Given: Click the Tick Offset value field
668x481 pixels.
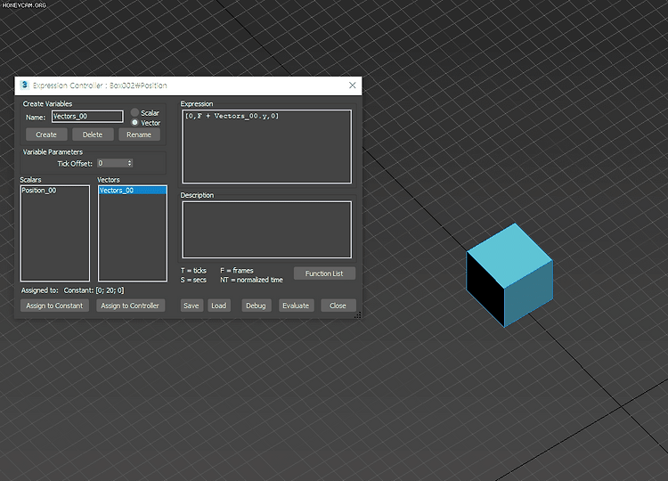Looking at the screenshot, I should 112,163.
